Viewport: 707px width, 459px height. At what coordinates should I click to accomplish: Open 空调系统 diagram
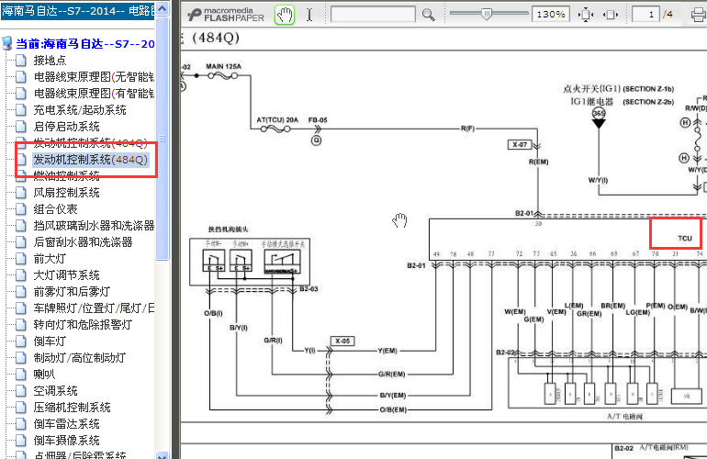tap(55, 391)
